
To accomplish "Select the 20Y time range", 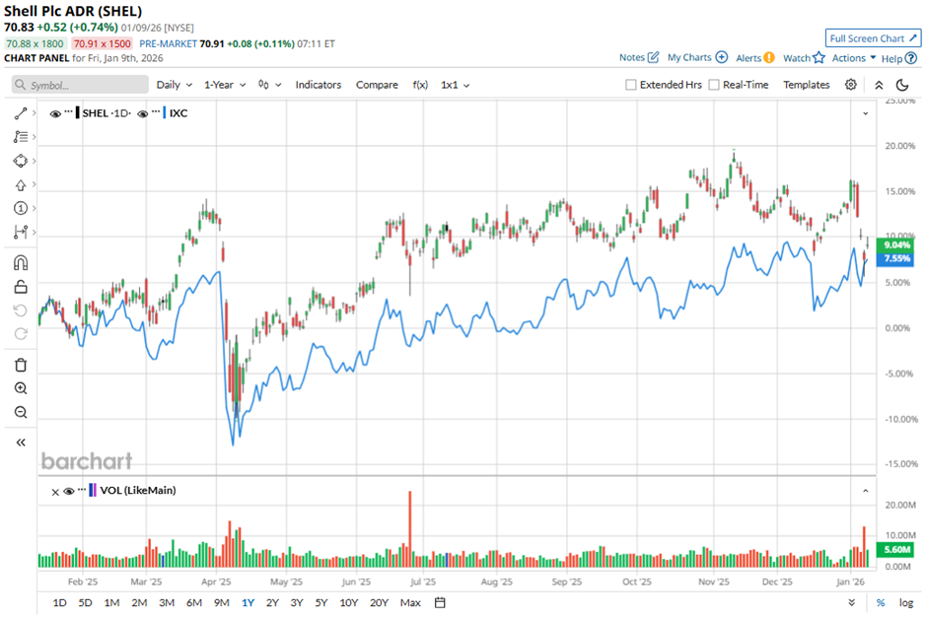I will [x=379, y=603].
